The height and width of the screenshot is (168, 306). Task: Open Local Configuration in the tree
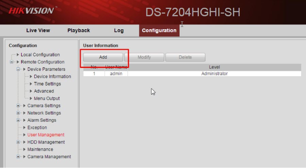click(x=40, y=55)
